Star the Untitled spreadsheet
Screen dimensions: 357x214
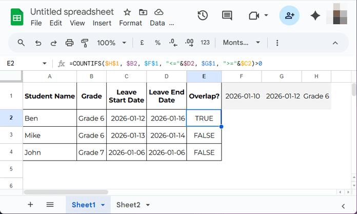coord(127,12)
